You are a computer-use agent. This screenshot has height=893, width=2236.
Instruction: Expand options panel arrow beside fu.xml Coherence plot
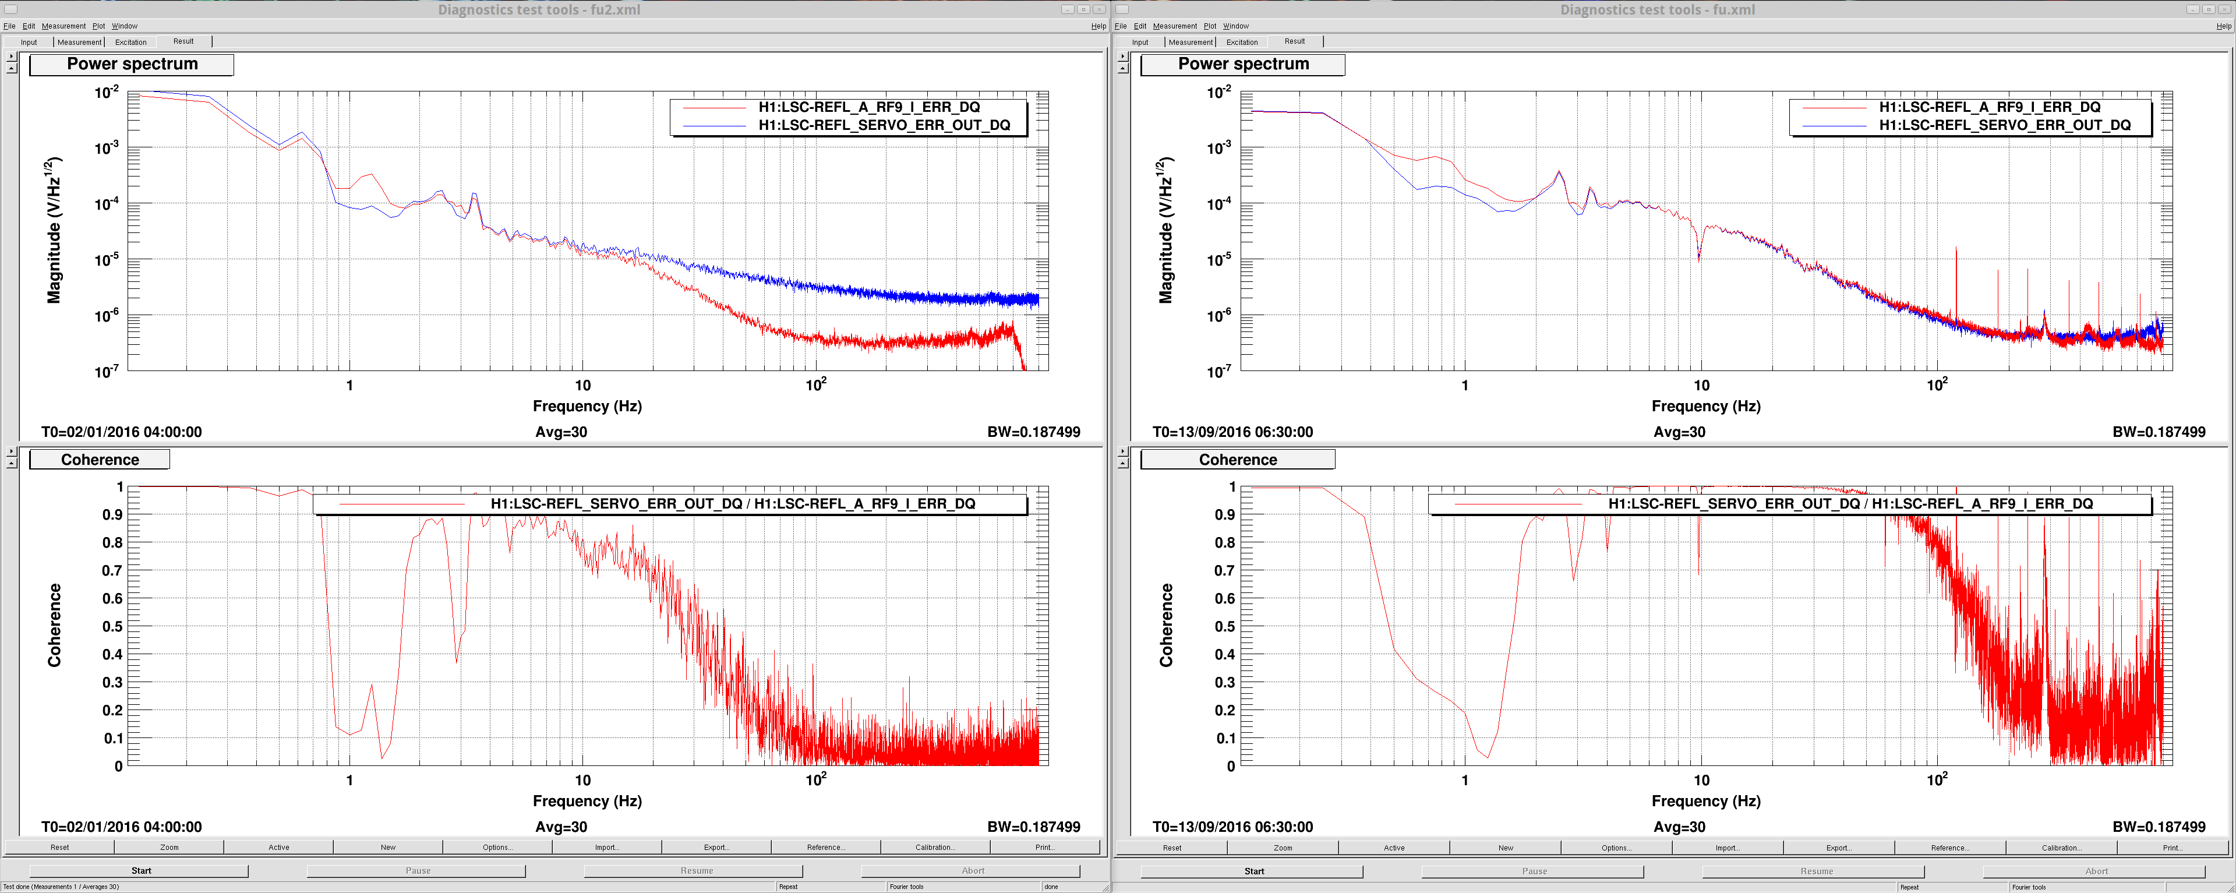[x=1122, y=451]
